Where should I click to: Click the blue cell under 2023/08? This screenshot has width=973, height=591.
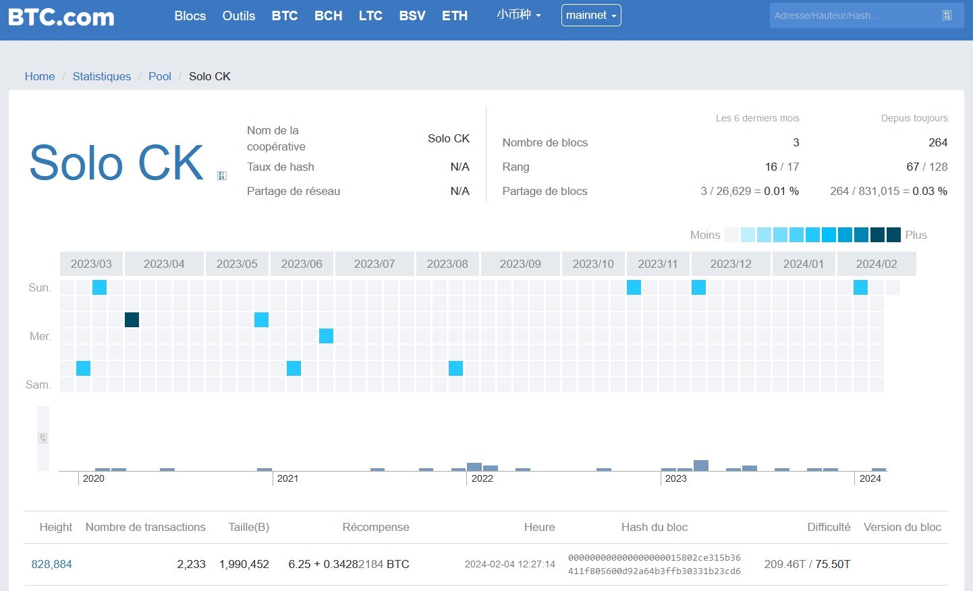(455, 368)
